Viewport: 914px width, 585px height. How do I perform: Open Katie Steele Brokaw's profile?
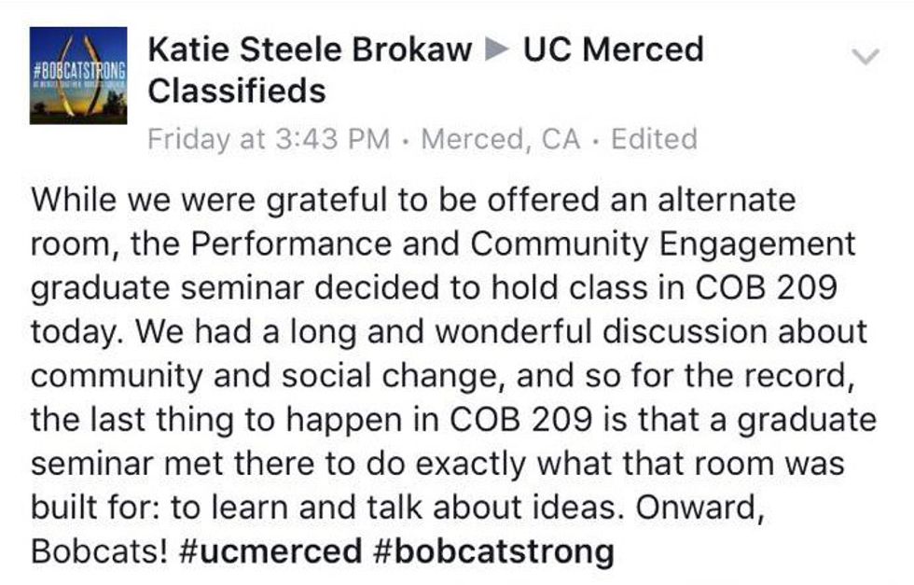tap(310, 49)
